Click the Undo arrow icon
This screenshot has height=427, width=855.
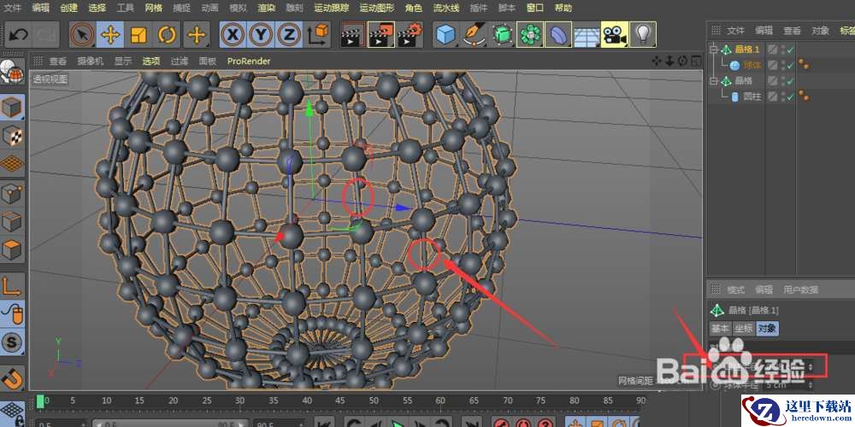pos(18,35)
